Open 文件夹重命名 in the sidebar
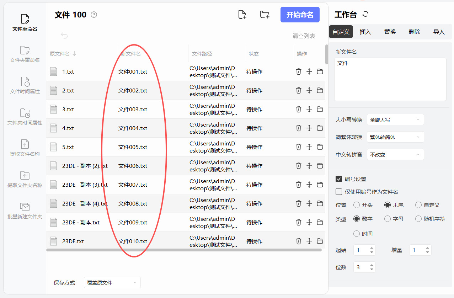454x298 pixels. (x=25, y=54)
